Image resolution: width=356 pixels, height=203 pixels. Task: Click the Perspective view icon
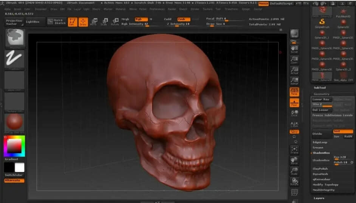(294, 92)
